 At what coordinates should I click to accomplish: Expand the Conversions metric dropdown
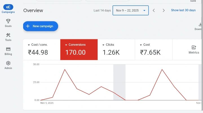click(x=66, y=45)
